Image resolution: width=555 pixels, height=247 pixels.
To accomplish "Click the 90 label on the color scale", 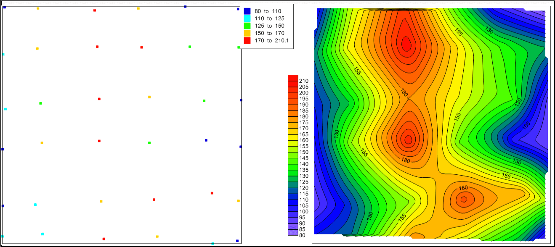I will [x=303, y=223].
